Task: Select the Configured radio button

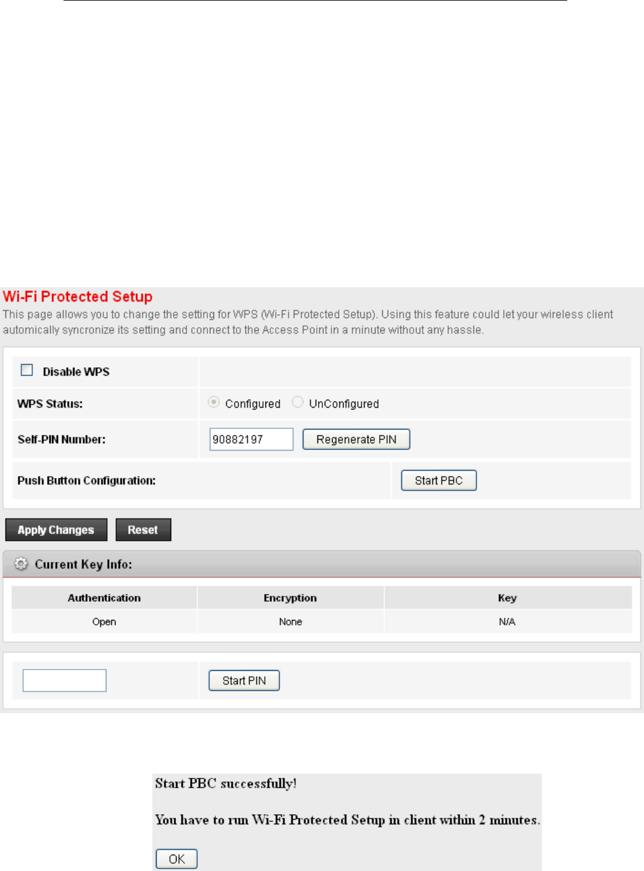Action: point(213,402)
